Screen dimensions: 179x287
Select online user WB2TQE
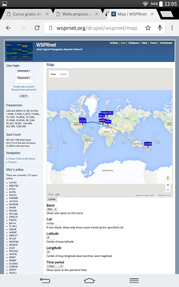click(x=14, y=186)
